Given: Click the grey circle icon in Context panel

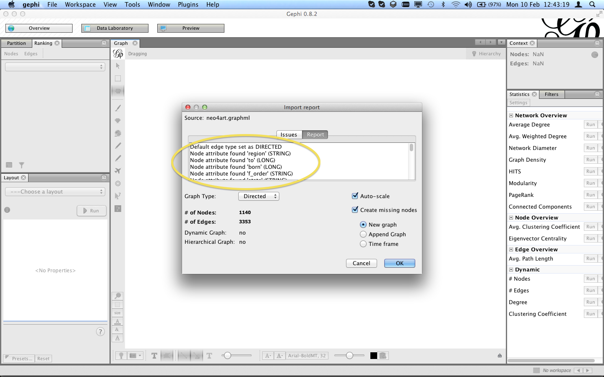Looking at the screenshot, I should coord(595,55).
